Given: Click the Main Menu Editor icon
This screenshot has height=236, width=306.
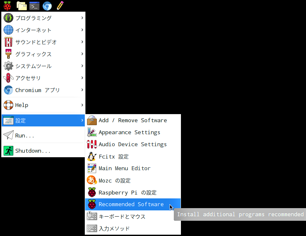Looking at the screenshot, I should click(x=92, y=169).
